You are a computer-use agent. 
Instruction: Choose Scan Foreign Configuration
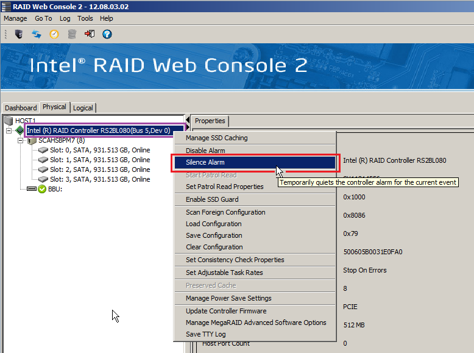coord(255,212)
